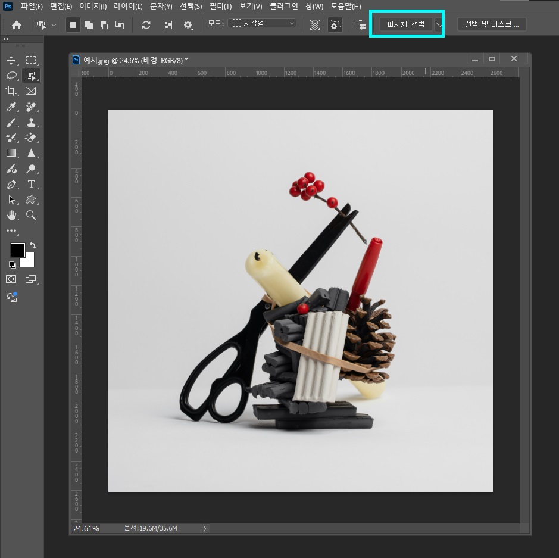559x558 pixels.
Task: Open the 레이어(L) menu
Action: tap(128, 7)
